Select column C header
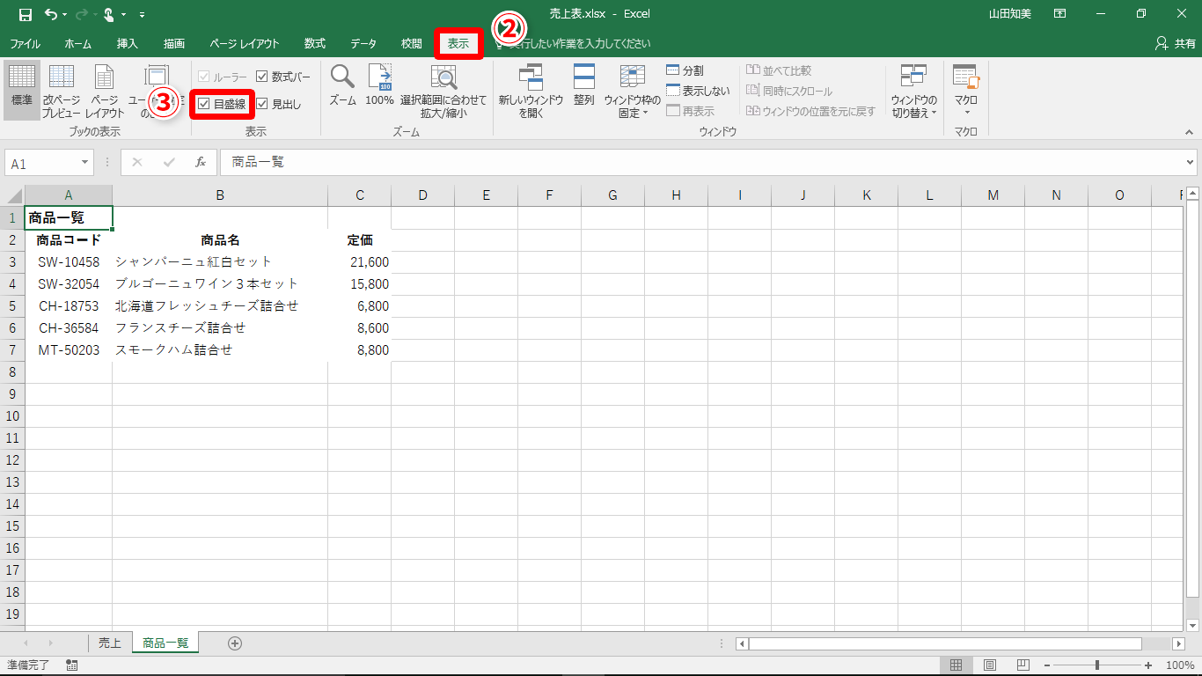This screenshot has width=1202, height=676. tap(359, 195)
